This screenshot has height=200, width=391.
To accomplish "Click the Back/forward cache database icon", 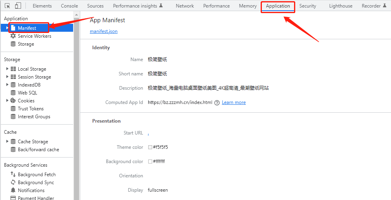I will pos(13,150).
